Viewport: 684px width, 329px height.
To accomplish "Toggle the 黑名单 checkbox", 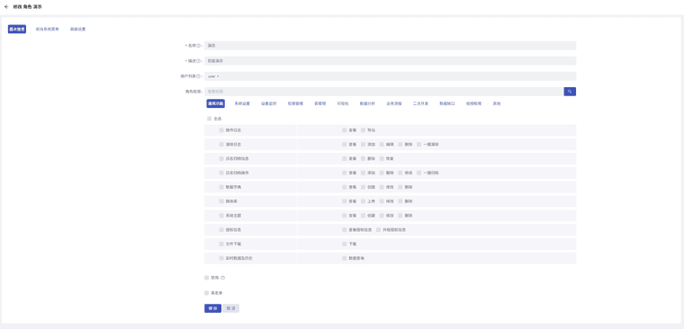I will coord(207,293).
